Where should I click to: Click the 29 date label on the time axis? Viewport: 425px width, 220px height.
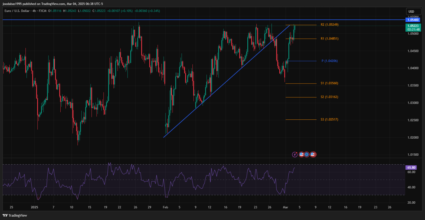[x=149, y=207]
